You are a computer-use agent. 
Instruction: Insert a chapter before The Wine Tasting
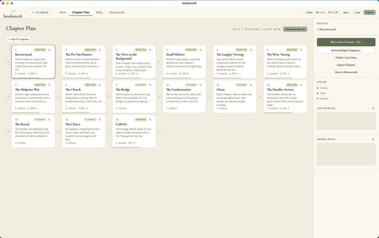click(260, 62)
